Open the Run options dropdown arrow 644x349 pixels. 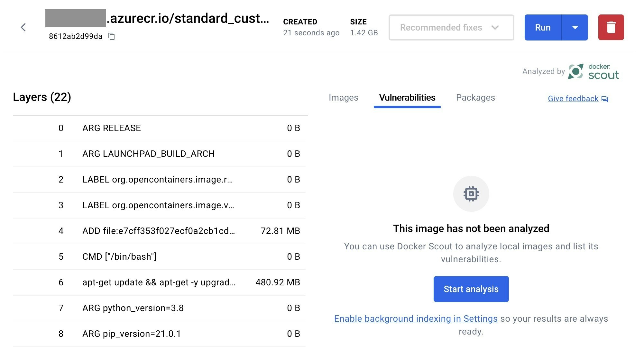click(x=575, y=27)
